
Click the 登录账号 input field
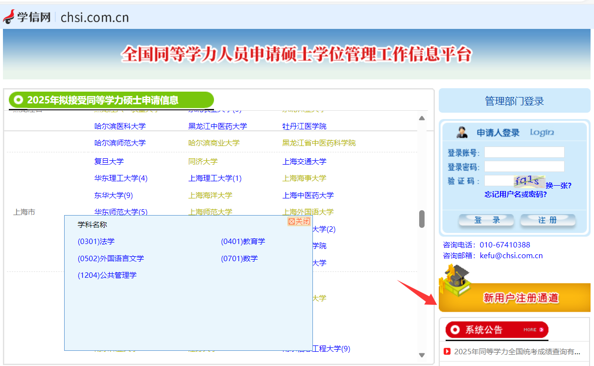(x=524, y=152)
